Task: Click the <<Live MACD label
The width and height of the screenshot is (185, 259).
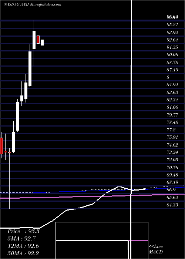Action: tap(156, 249)
